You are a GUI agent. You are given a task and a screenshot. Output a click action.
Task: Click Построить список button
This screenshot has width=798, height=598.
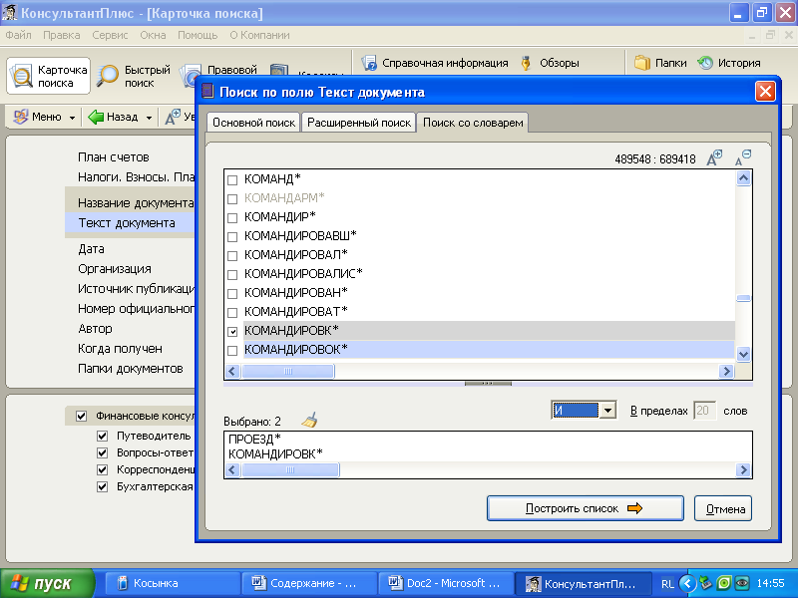coord(586,508)
